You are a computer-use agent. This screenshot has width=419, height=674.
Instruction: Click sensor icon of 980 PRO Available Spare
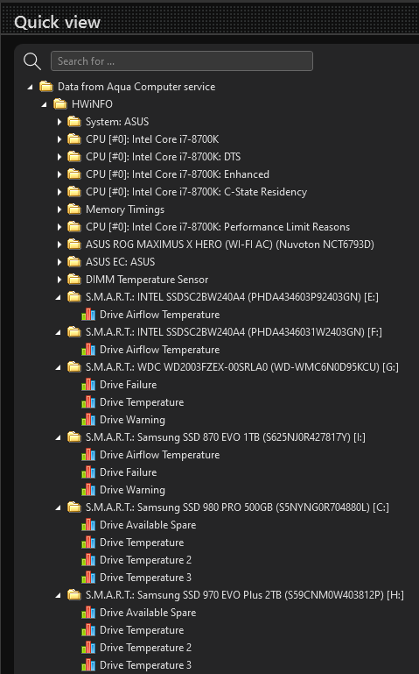(88, 525)
